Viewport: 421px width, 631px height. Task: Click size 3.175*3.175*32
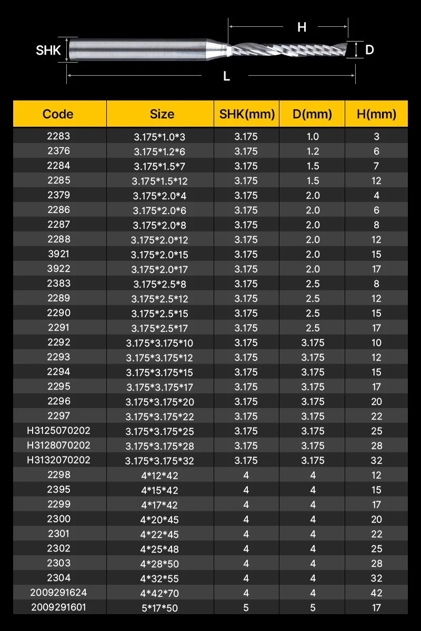[x=159, y=461]
